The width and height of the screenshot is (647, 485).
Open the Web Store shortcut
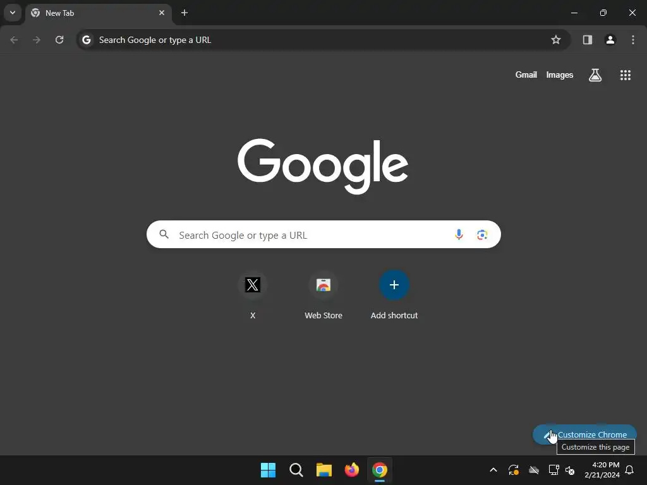tap(323, 295)
